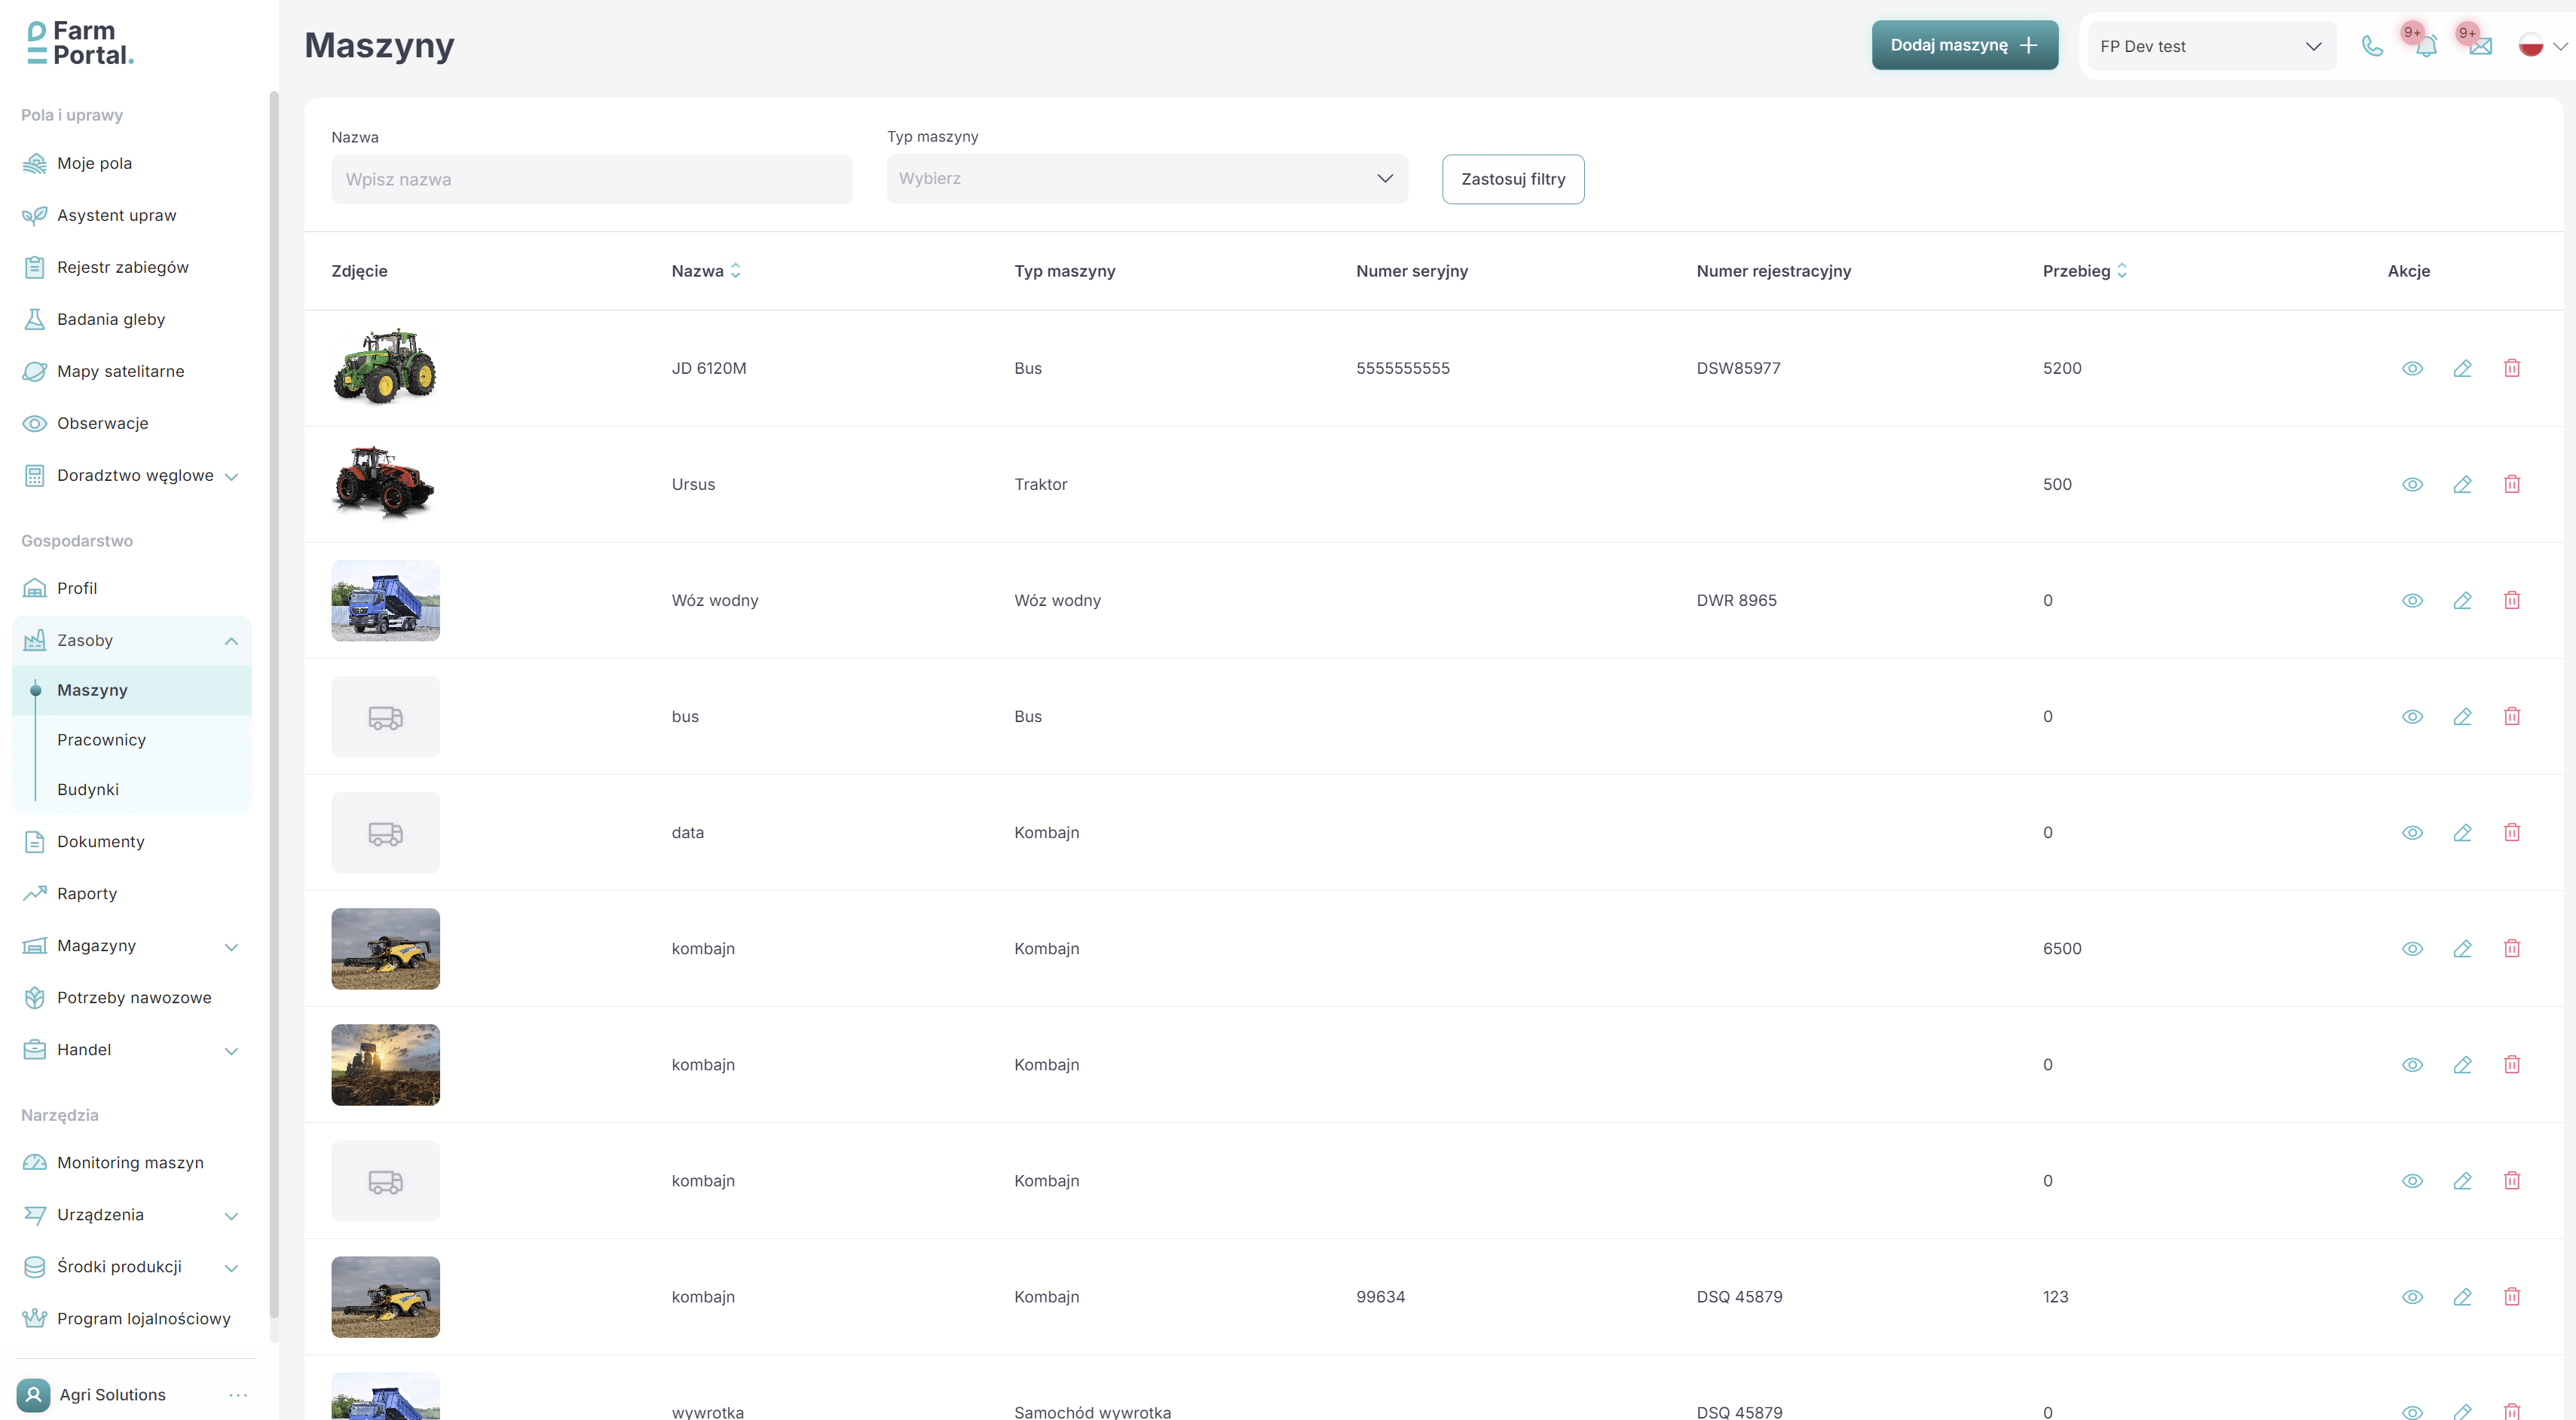Expand Środki produkcji menu
This screenshot has width=2576, height=1420.
(231, 1268)
